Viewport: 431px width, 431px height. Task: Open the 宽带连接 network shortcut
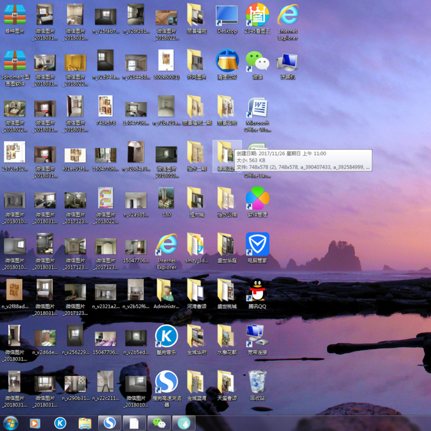point(257,337)
